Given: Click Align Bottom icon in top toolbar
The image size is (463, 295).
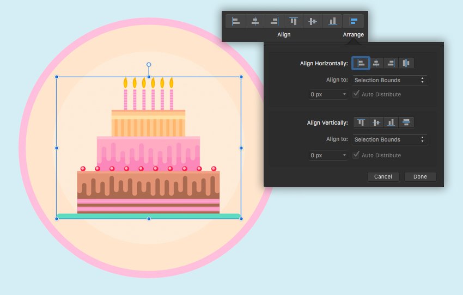Looking at the screenshot, I should [x=332, y=21].
